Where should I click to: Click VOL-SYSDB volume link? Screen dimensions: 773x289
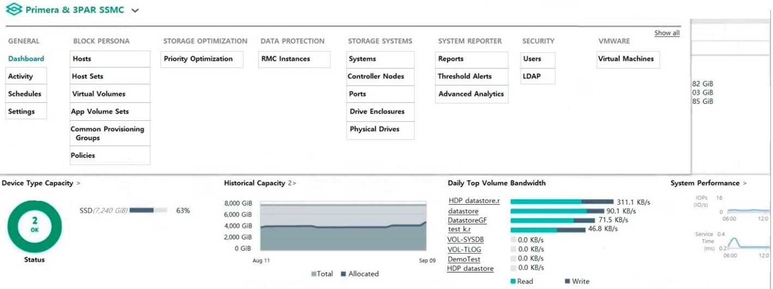tap(466, 239)
